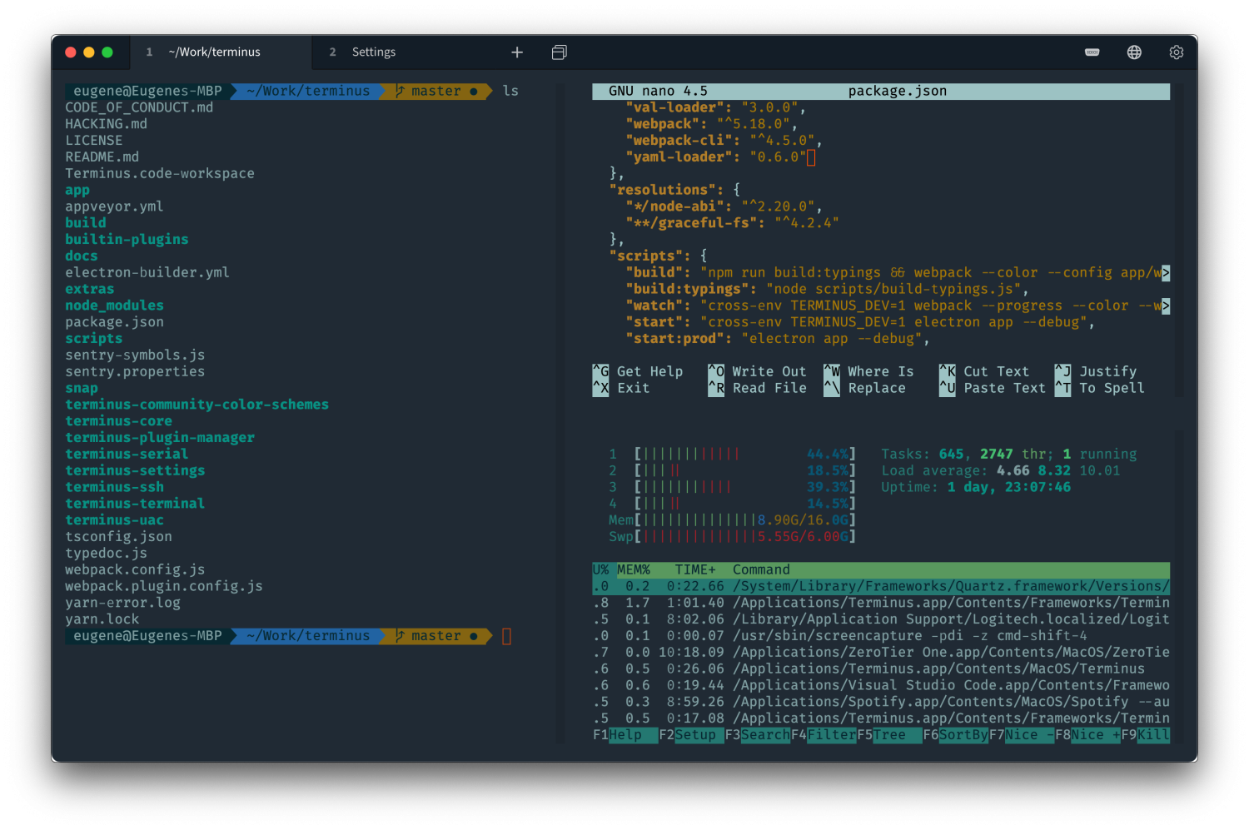
Task: Click the MEM% column header in htop
Action: pos(634,570)
